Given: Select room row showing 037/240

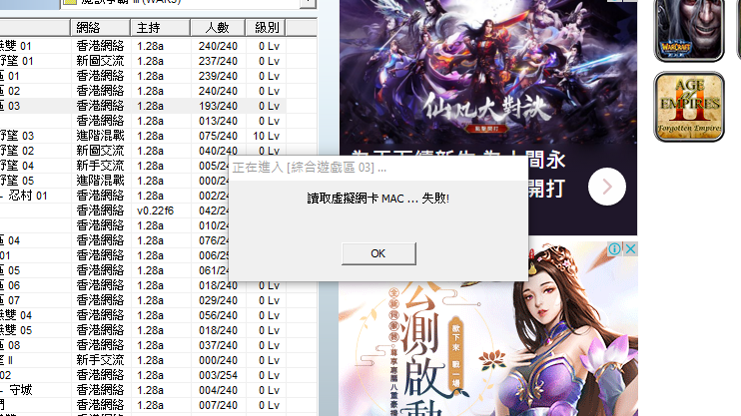Looking at the screenshot, I should [159, 345].
